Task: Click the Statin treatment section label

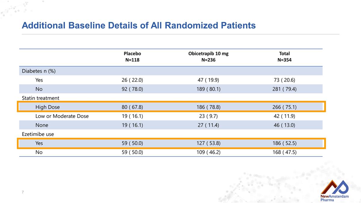Action: (x=41, y=98)
